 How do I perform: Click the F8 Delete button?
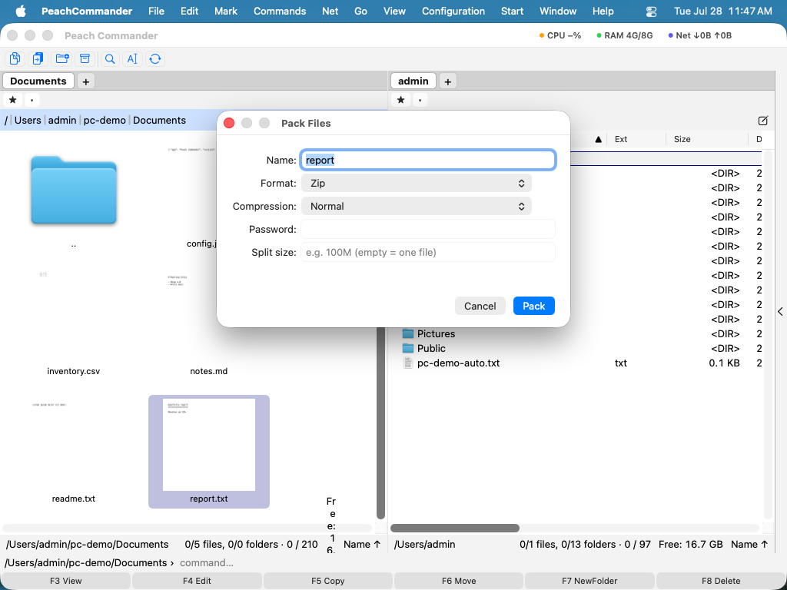721,581
